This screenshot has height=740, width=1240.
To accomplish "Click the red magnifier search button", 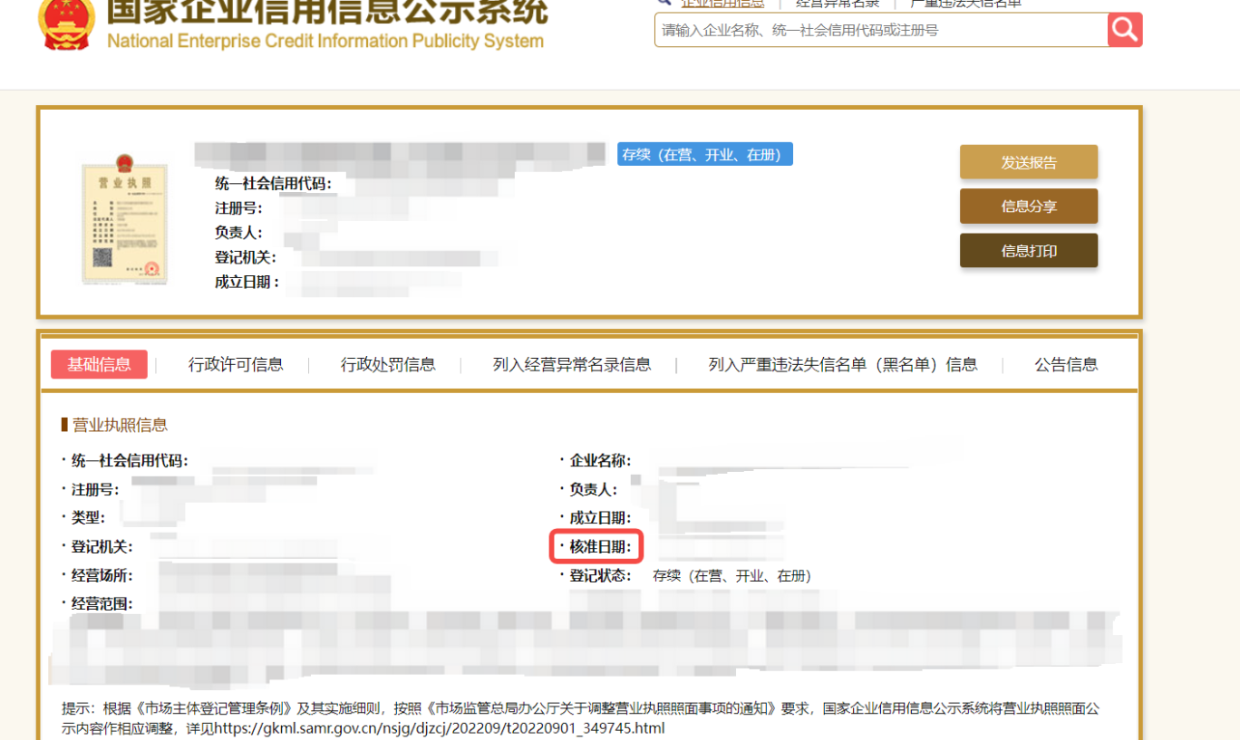I will pyautogui.click(x=1125, y=30).
